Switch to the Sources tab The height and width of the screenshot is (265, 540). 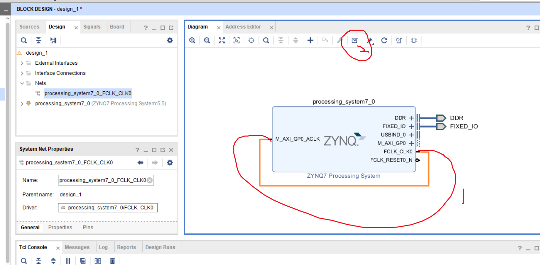coord(29,27)
